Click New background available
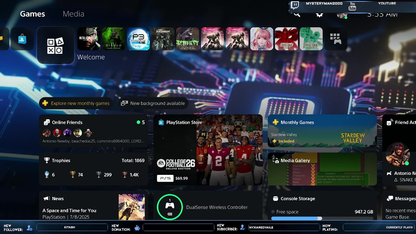This screenshot has height=234, width=416. (153, 103)
